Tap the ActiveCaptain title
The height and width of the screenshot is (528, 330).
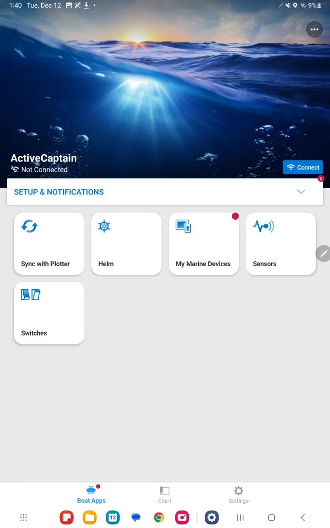point(43,158)
